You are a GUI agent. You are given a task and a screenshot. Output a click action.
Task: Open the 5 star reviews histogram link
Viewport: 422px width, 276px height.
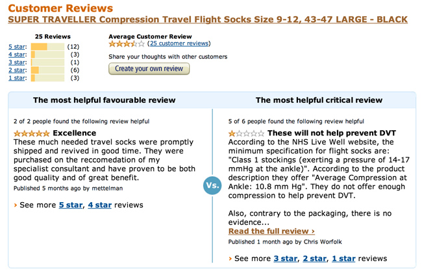17,47
